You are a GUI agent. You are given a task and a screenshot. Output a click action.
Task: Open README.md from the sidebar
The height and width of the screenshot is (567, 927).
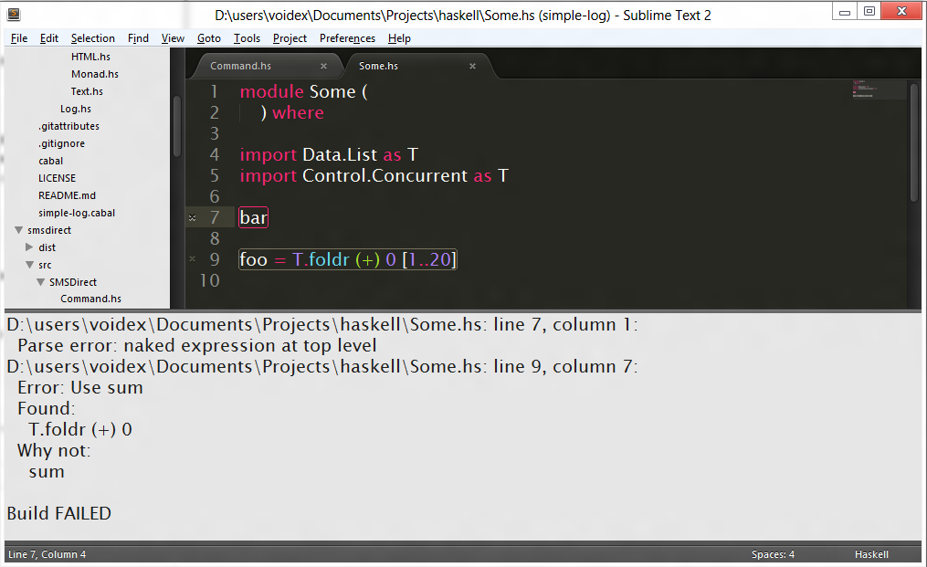coord(65,194)
